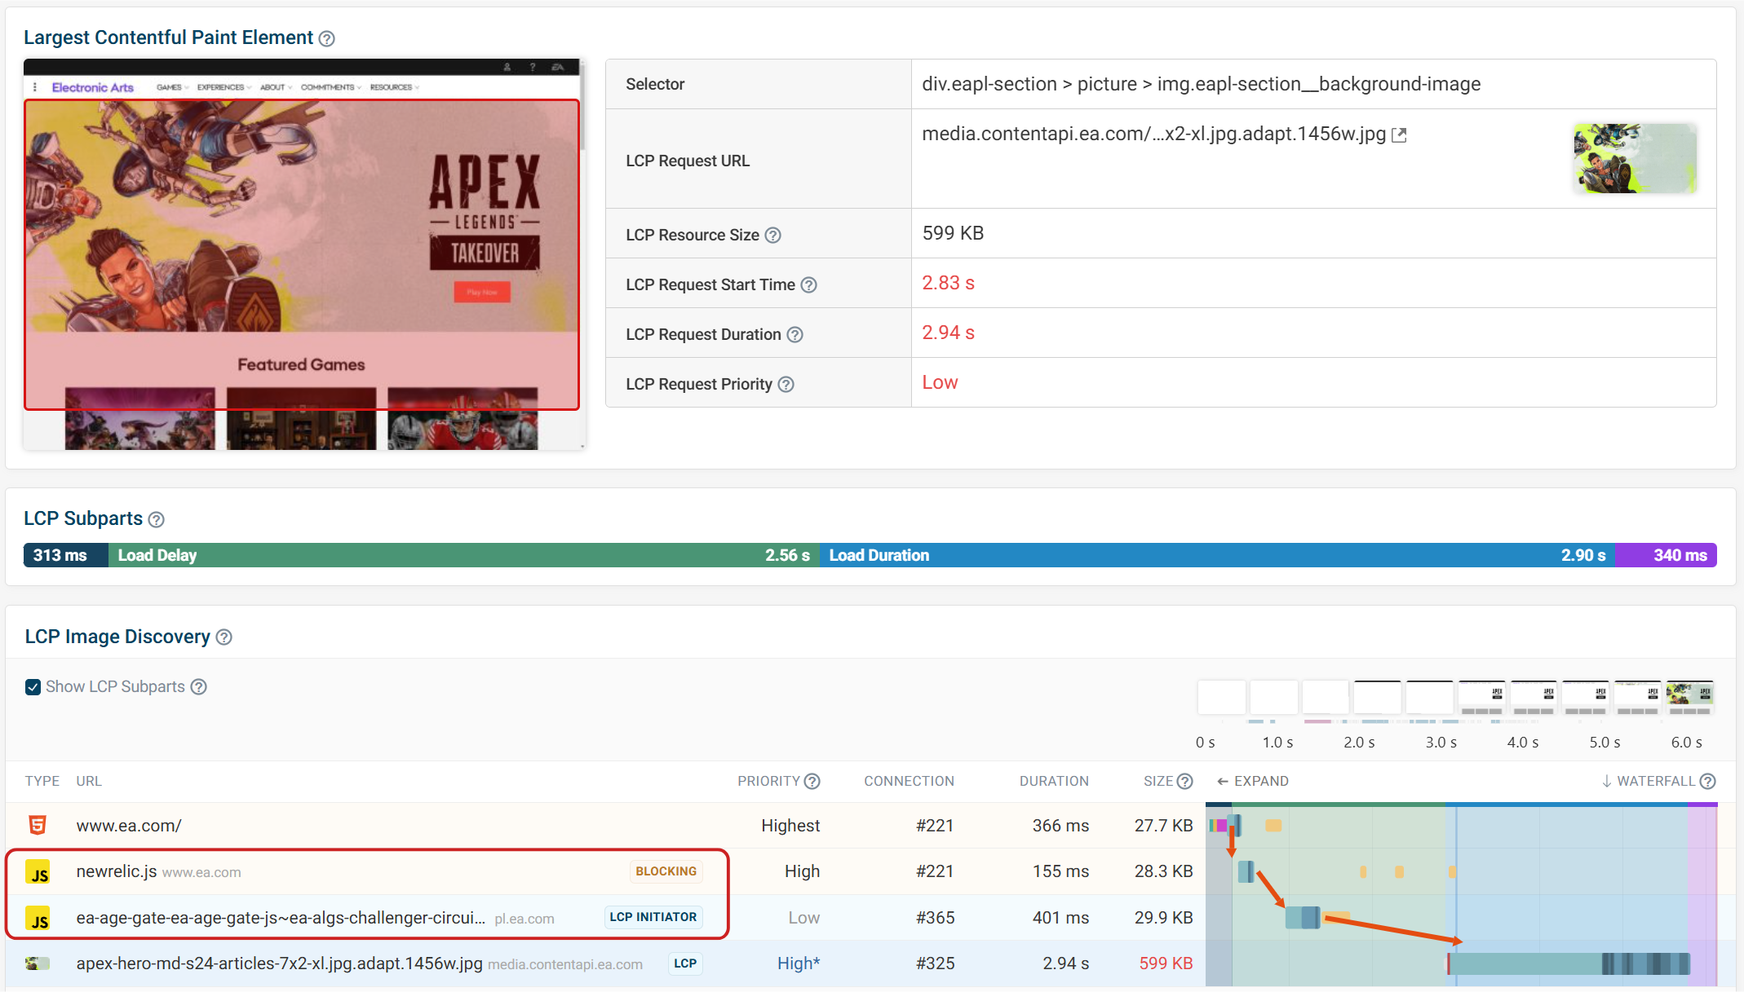Click the JS icon for newrelic.js
This screenshot has width=1744, height=992.
click(x=38, y=872)
